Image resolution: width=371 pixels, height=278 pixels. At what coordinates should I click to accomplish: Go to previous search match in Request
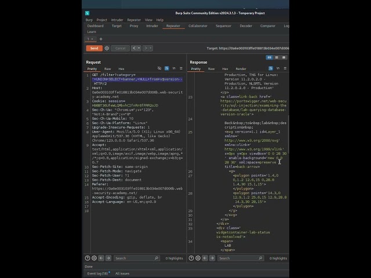(101, 258)
